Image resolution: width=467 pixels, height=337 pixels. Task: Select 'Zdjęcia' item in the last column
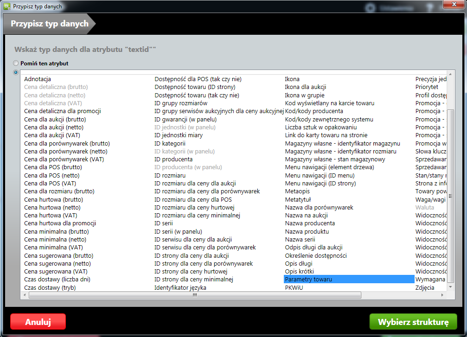[x=425, y=287]
